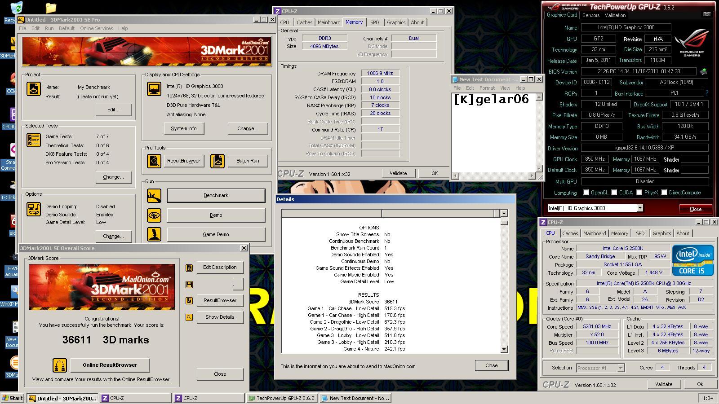719x404 pixels.
Task: Click the Bus Interface question mark in GPU-Z
Action: [707, 93]
